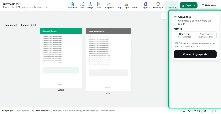
Task: Open the Edit tool
Action: tap(82, 5)
